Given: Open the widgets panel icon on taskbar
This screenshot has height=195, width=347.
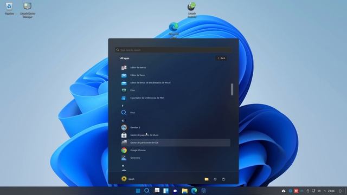Looking at the screenshot, I should coord(166,191).
